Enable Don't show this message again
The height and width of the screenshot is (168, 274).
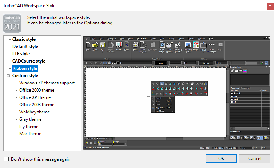(6, 159)
